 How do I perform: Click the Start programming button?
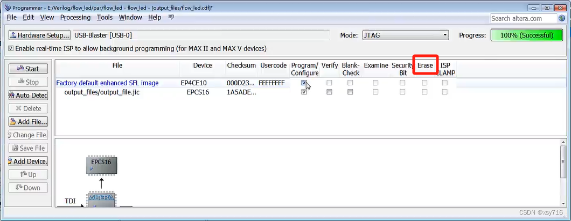tap(28, 69)
